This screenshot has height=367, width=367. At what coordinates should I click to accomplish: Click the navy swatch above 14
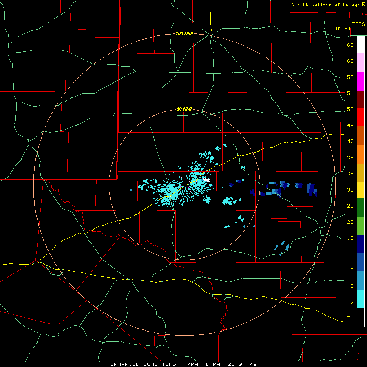[360, 244]
